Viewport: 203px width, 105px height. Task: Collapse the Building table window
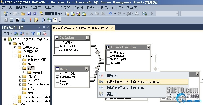[x=88, y=38]
